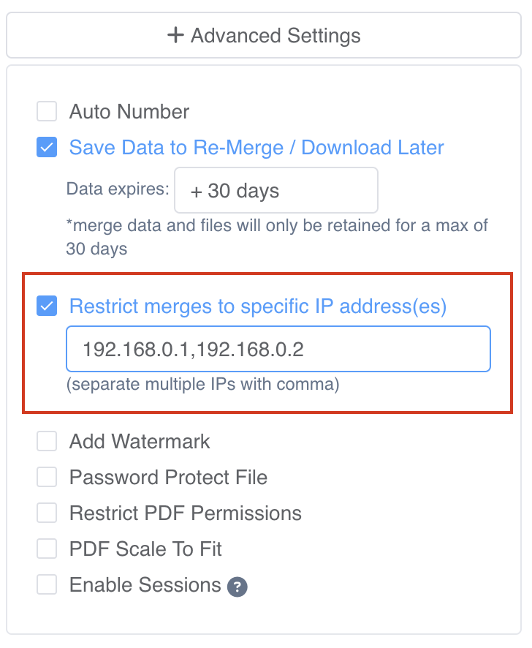Image resolution: width=532 pixels, height=648 pixels.
Task: Uncheck Restrict merges to specific IP checkbox
Action: [x=47, y=306]
